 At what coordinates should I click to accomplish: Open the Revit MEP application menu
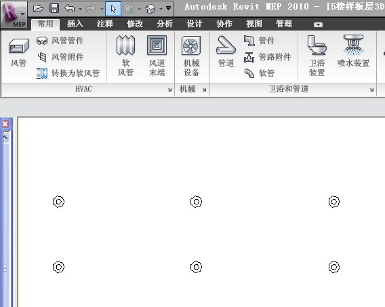(x=14, y=14)
